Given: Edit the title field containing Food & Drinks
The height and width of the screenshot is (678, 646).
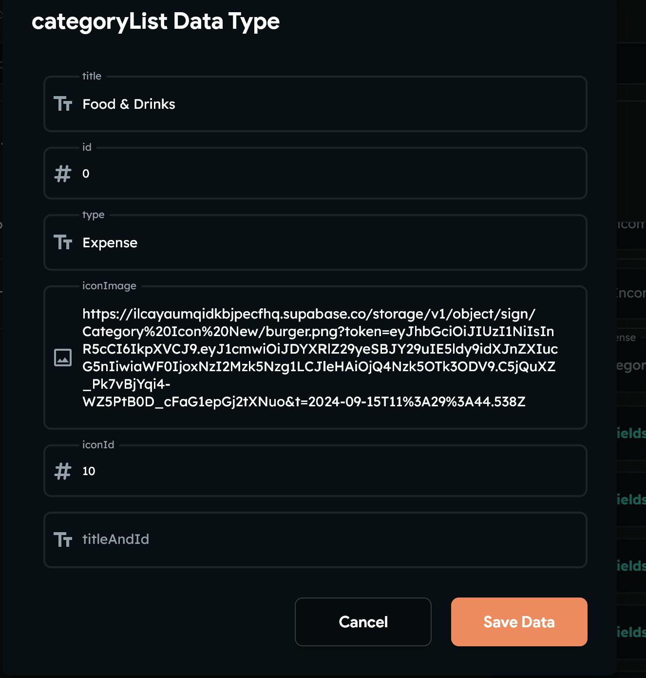Looking at the screenshot, I should tap(331, 104).
